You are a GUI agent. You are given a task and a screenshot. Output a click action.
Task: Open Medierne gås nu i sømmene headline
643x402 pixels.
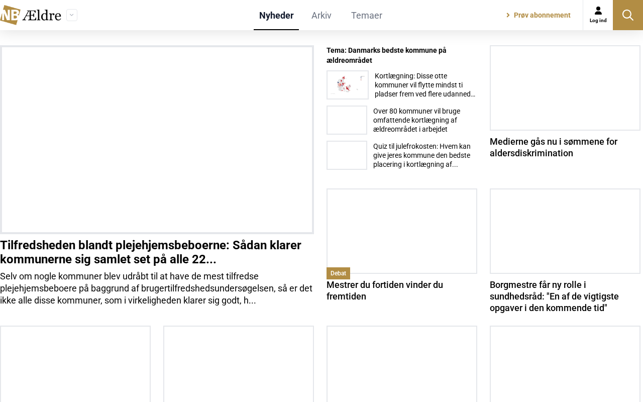click(x=554, y=147)
